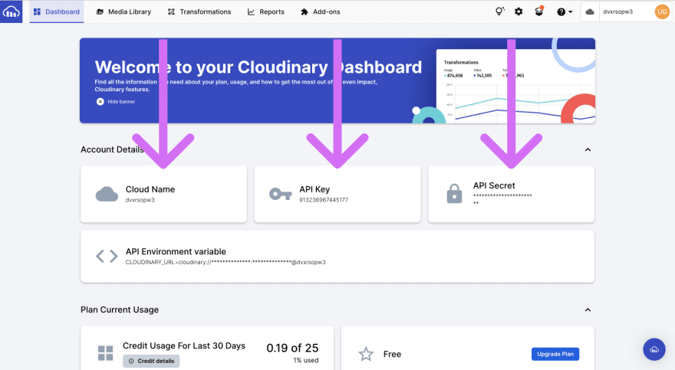
Task: Click the code brackets icon
Action: 107,256
